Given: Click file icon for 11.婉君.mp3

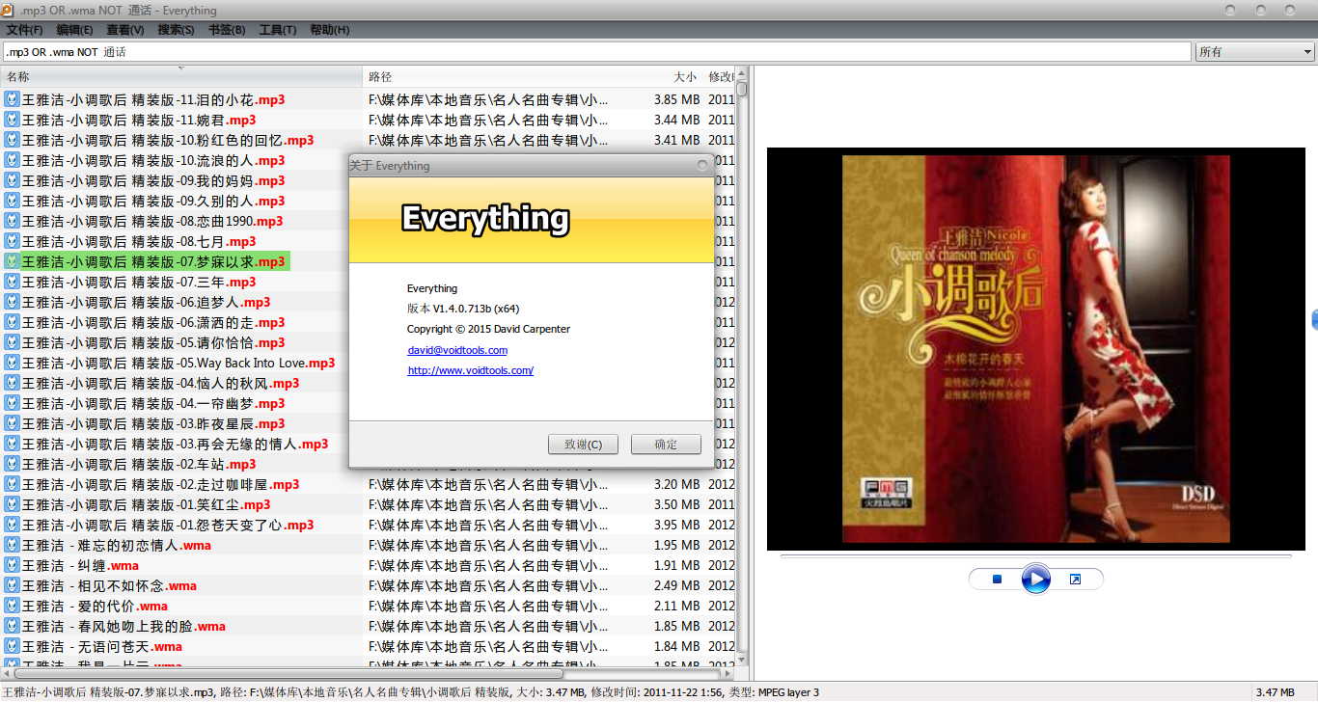Looking at the screenshot, I should [x=12, y=120].
